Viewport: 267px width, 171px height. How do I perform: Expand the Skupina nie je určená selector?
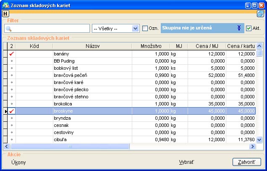tap(239, 28)
